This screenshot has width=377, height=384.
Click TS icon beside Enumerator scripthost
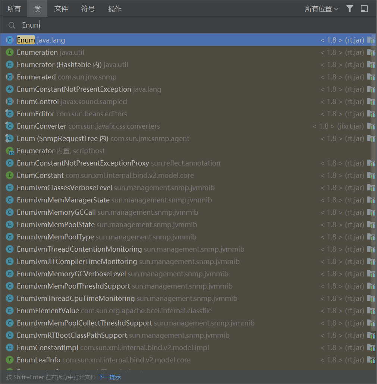[x=10, y=151]
